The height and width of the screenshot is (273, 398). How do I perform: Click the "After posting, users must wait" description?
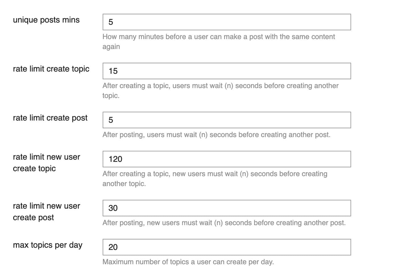click(x=216, y=135)
